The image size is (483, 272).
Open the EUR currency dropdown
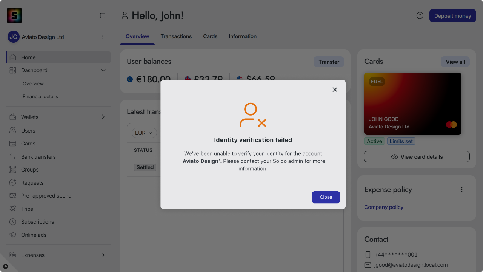click(144, 133)
